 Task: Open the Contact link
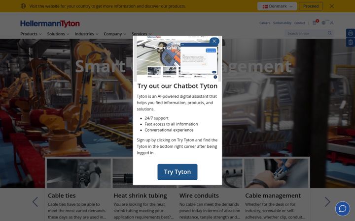(300, 23)
